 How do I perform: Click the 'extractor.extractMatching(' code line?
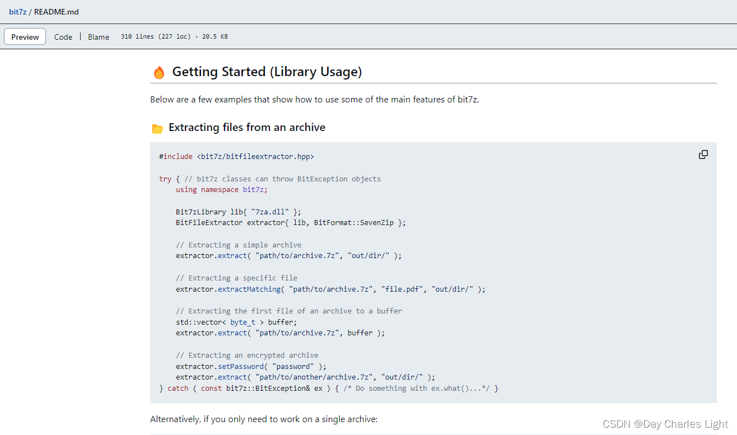tap(330, 289)
